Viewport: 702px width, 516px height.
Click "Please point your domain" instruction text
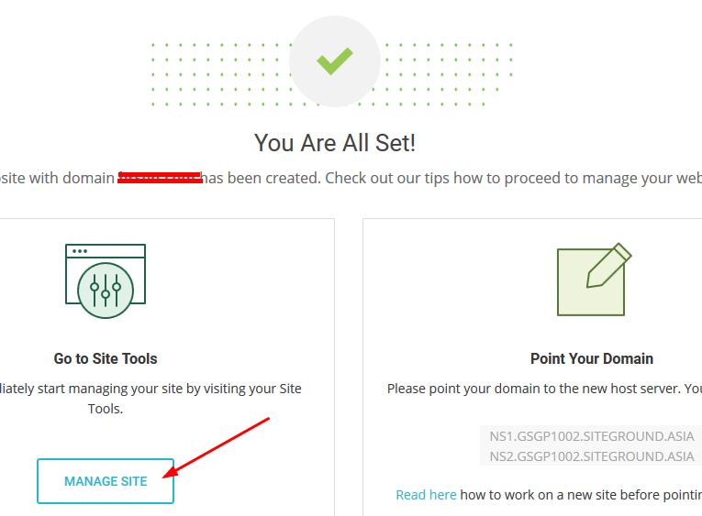(541, 389)
